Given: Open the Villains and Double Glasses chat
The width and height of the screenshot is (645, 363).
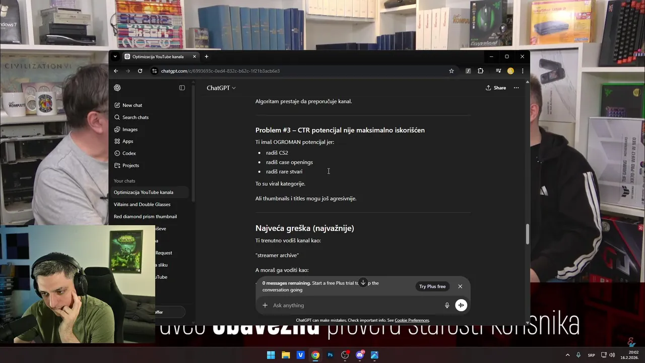Looking at the screenshot, I should point(150,205).
